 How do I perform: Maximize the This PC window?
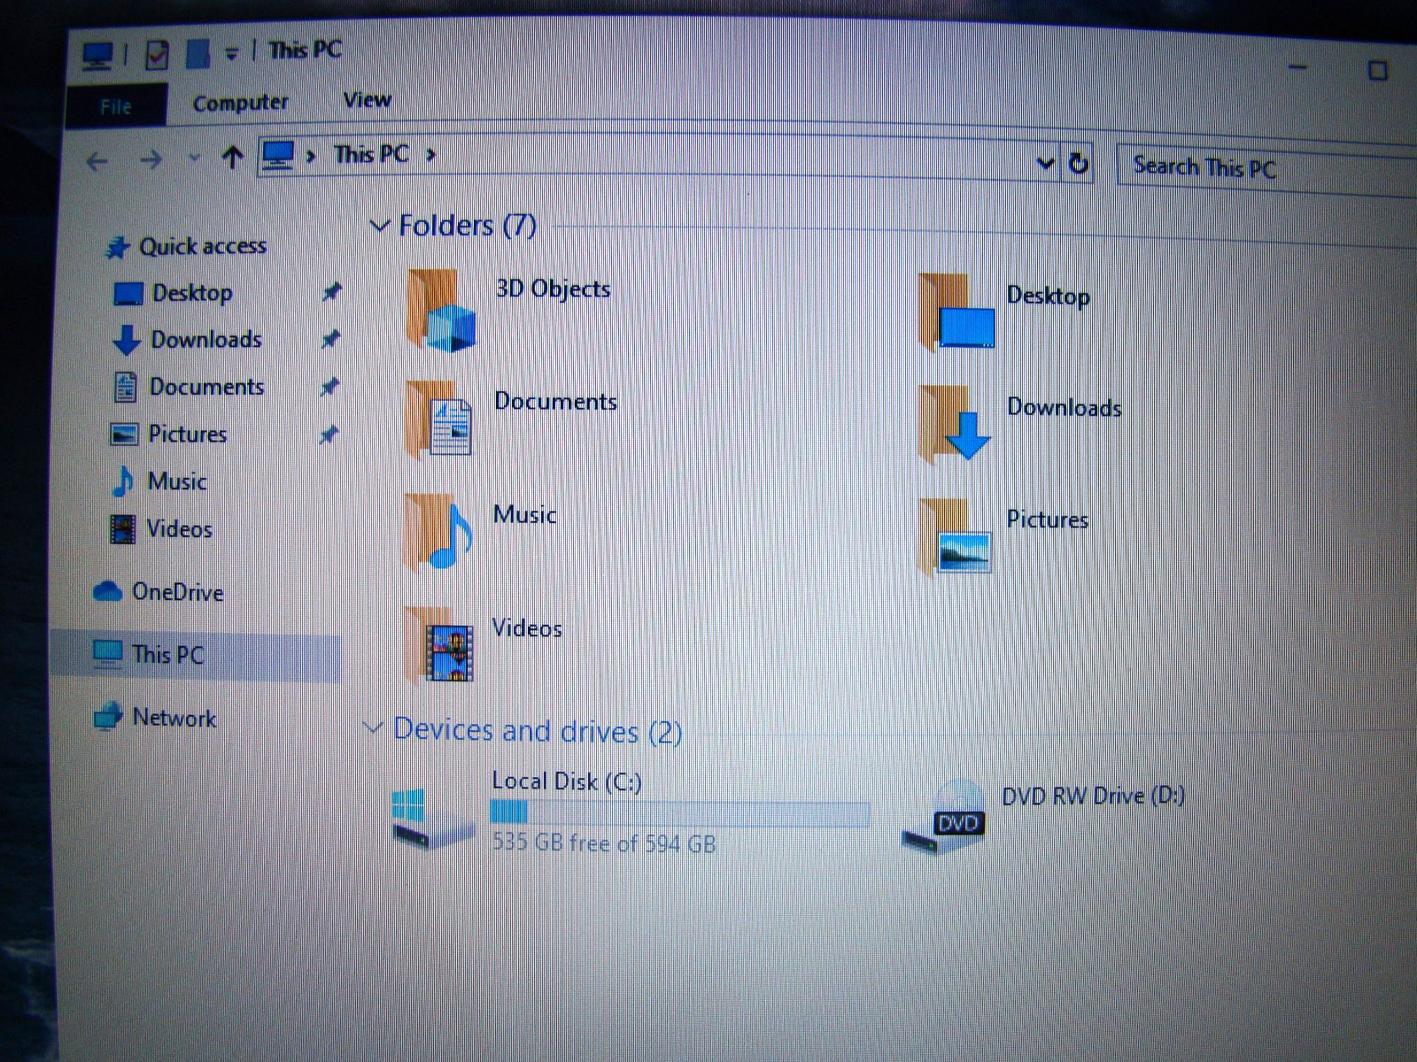[x=1377, y=70]
